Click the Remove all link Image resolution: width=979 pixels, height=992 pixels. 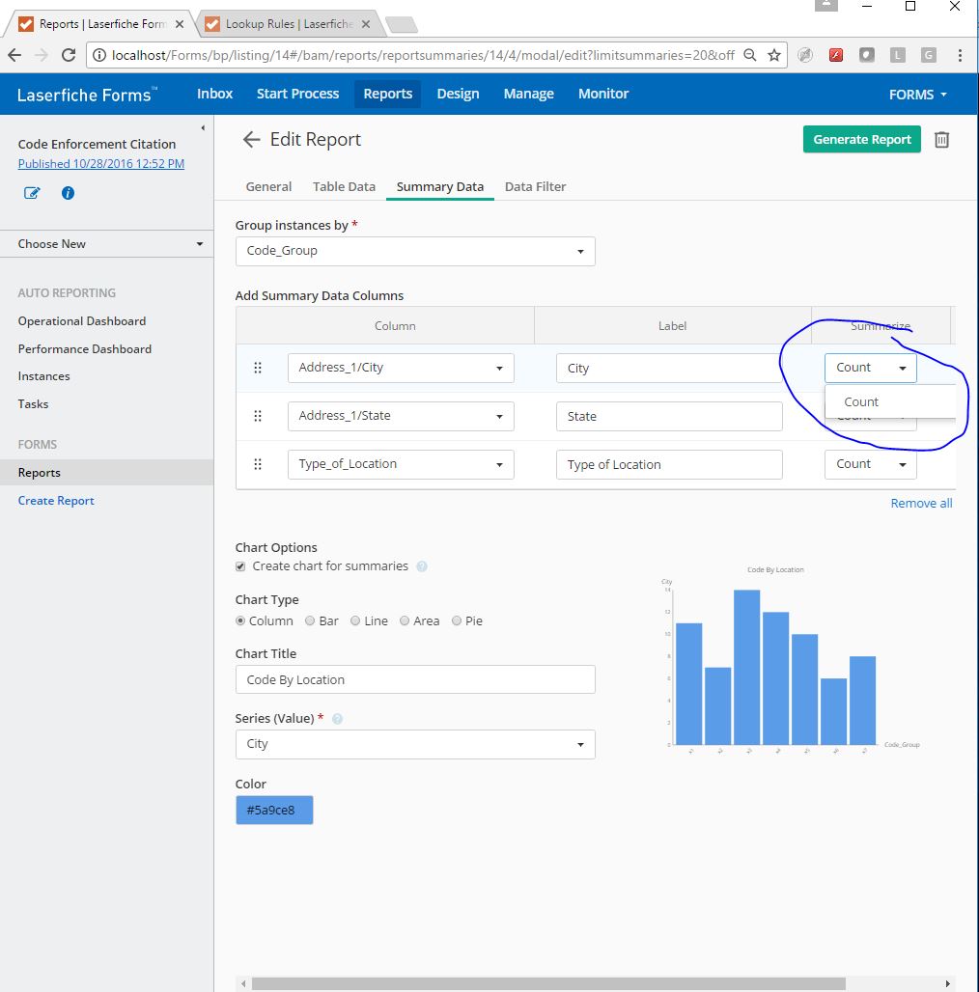click(921, 503)
